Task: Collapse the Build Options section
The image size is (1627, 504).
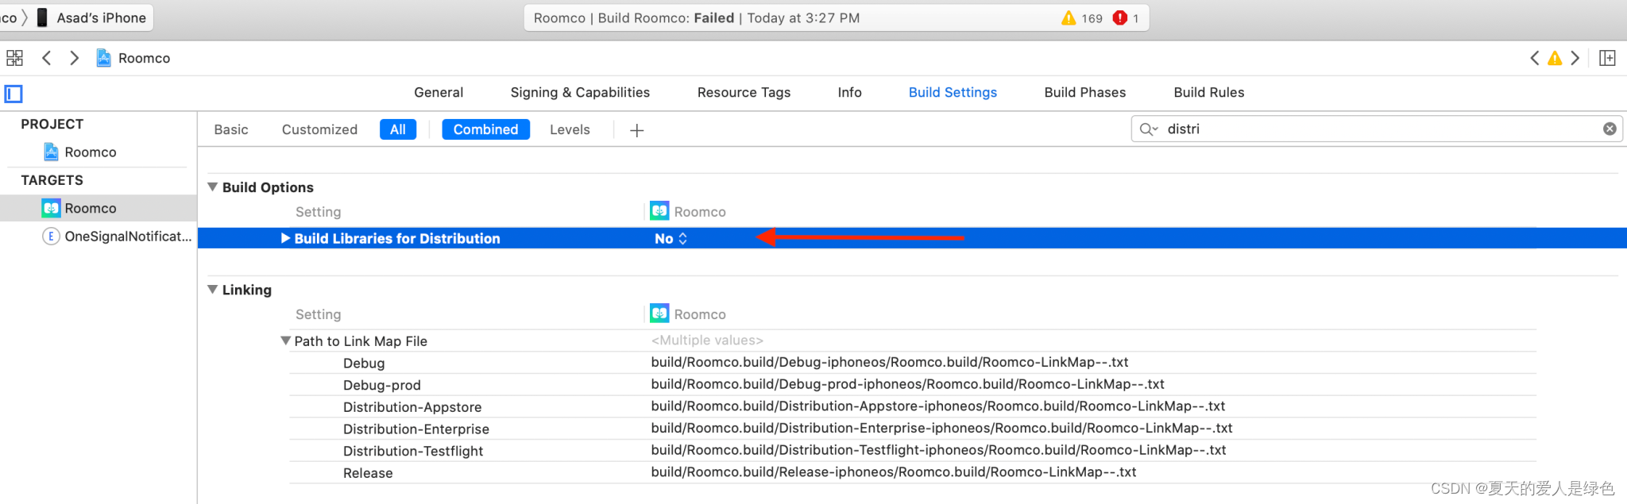Action: point(213,187)
